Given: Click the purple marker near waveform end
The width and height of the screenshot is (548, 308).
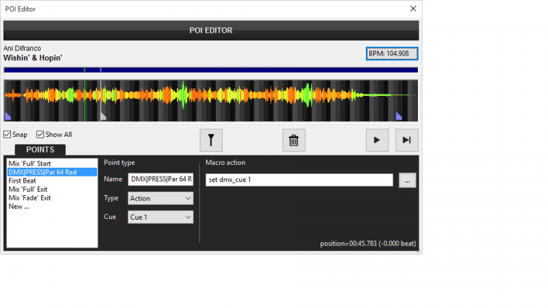Looking at the screenshot, I should pos(399,116).
